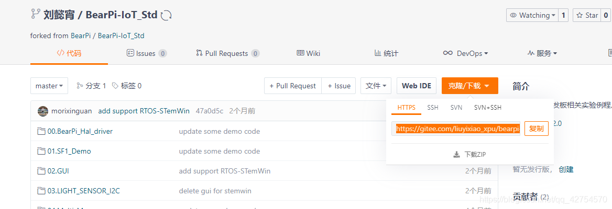This screenshot has height=209, width=612.
Task: Click the + Pull Request button
Action: (x=293, y=86)
